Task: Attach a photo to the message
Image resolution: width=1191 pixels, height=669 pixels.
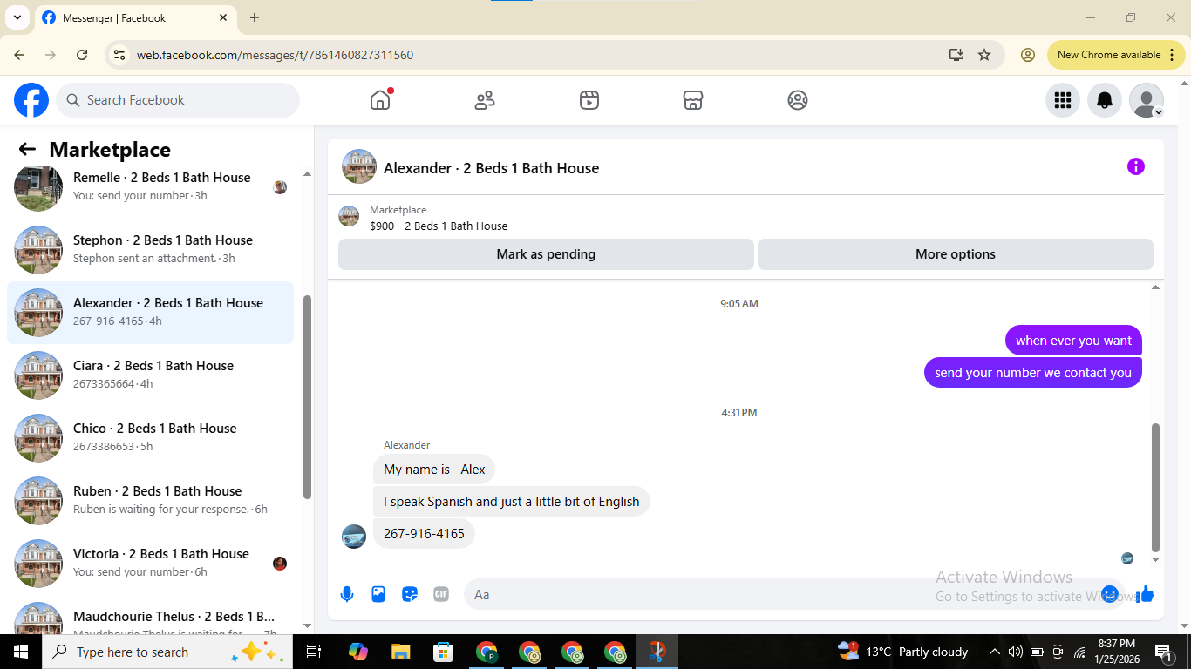Action: pos(378,594)
